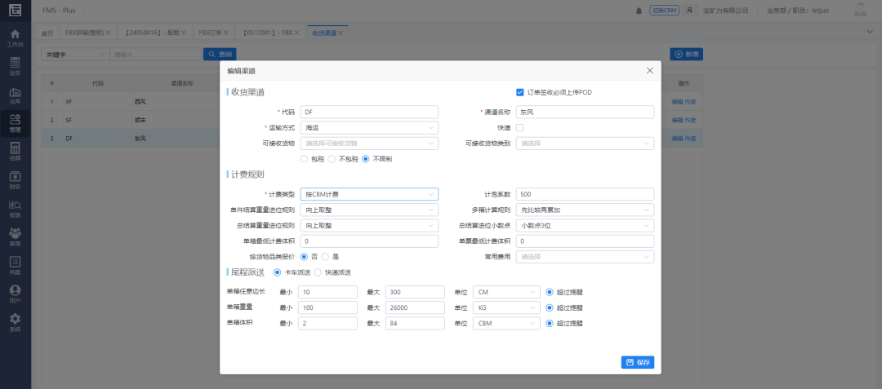Open the 可接收货物 dropdown
The image size is (882, 389).
(369, 144)
